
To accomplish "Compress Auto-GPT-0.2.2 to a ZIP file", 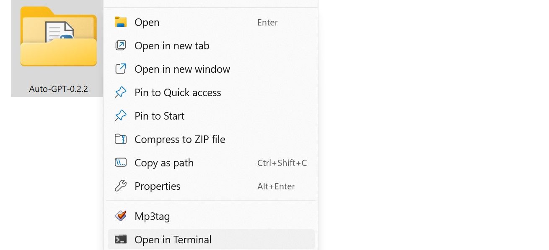I will click(180, 139).
